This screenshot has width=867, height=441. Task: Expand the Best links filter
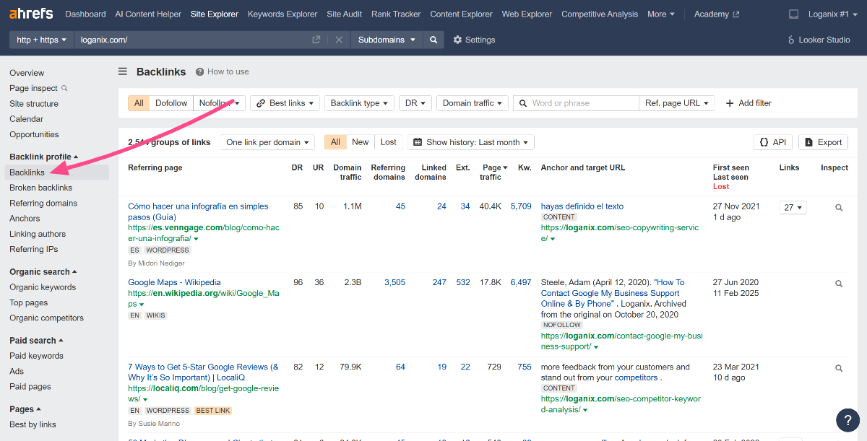point(285,103)
